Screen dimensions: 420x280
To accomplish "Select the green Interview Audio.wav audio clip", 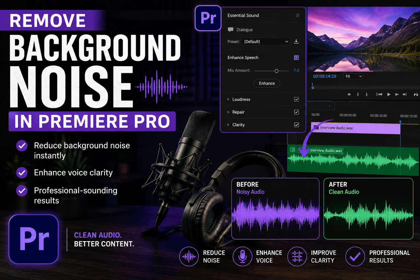I will coord(353,160).
